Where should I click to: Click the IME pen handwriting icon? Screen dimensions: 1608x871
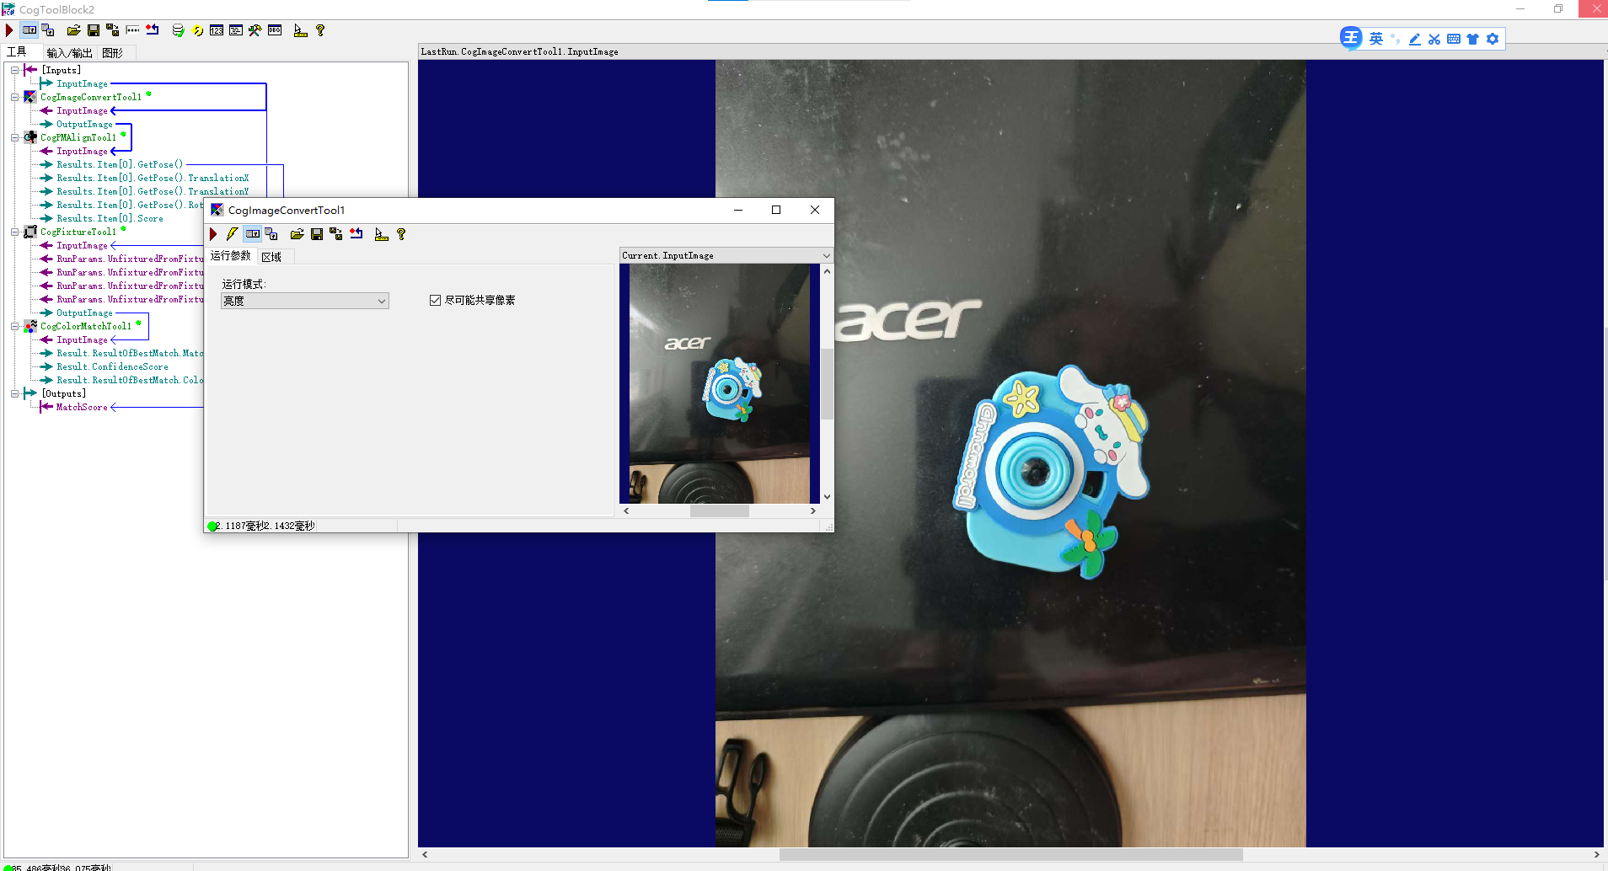1415,39
